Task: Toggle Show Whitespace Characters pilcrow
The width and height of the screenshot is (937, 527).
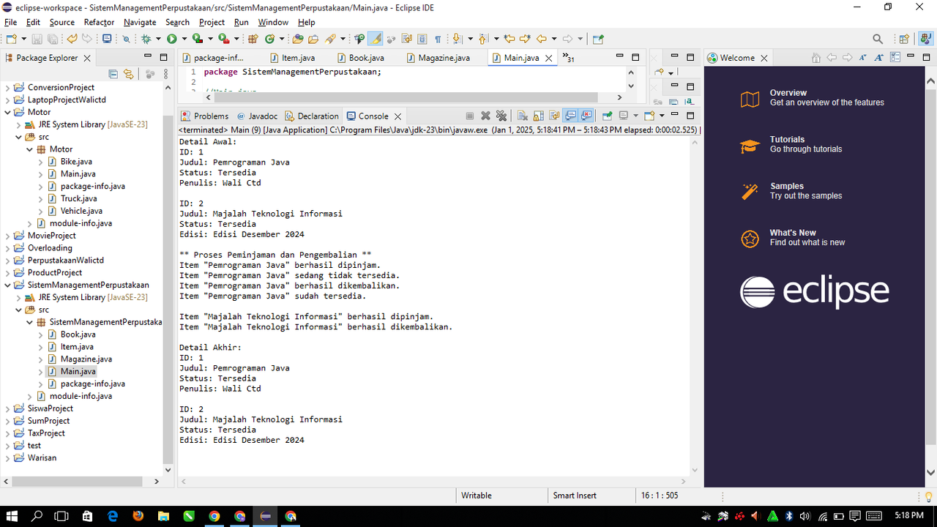Action: point(438,39)
